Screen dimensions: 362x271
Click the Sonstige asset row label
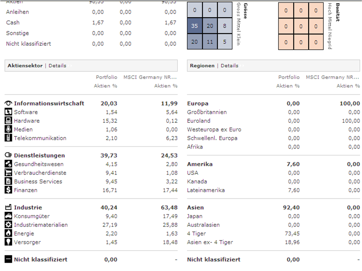pos(18,33)
